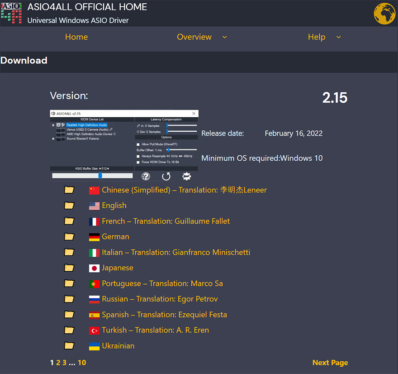The width and height of the screenshot is (398, 374).
Task: Open the folder icon in the Italian row
Action: pyautogui.click(x=69, y=252)
